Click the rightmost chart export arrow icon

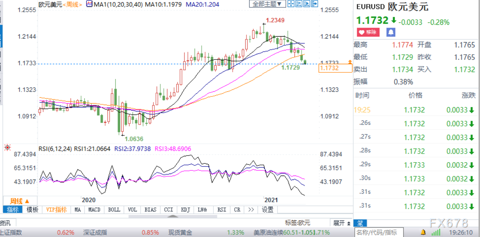pyautogui.click(x=314, y=4)
